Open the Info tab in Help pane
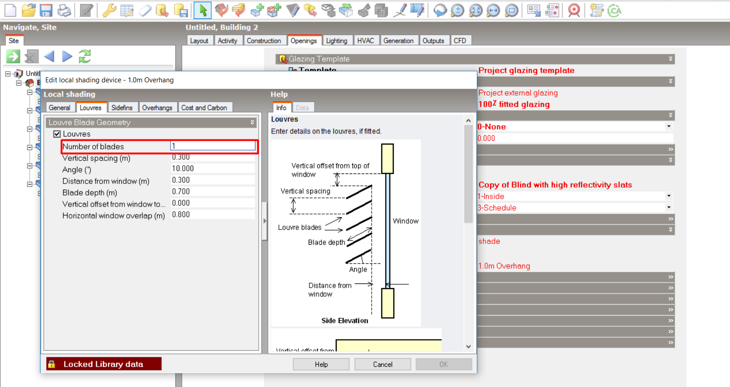Screen dimensions: 730x387 (281, 107)
